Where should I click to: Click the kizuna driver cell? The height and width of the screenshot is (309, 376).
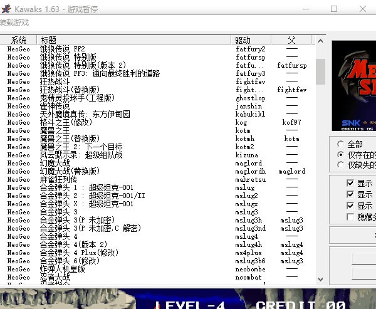tap(247, 155)
